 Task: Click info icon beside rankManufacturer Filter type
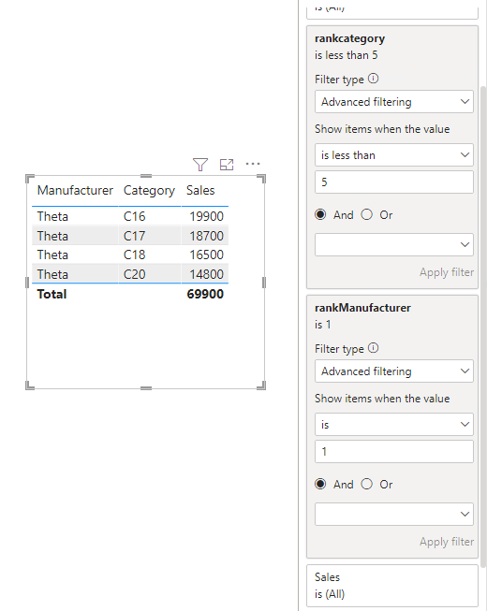click(373, 348)
